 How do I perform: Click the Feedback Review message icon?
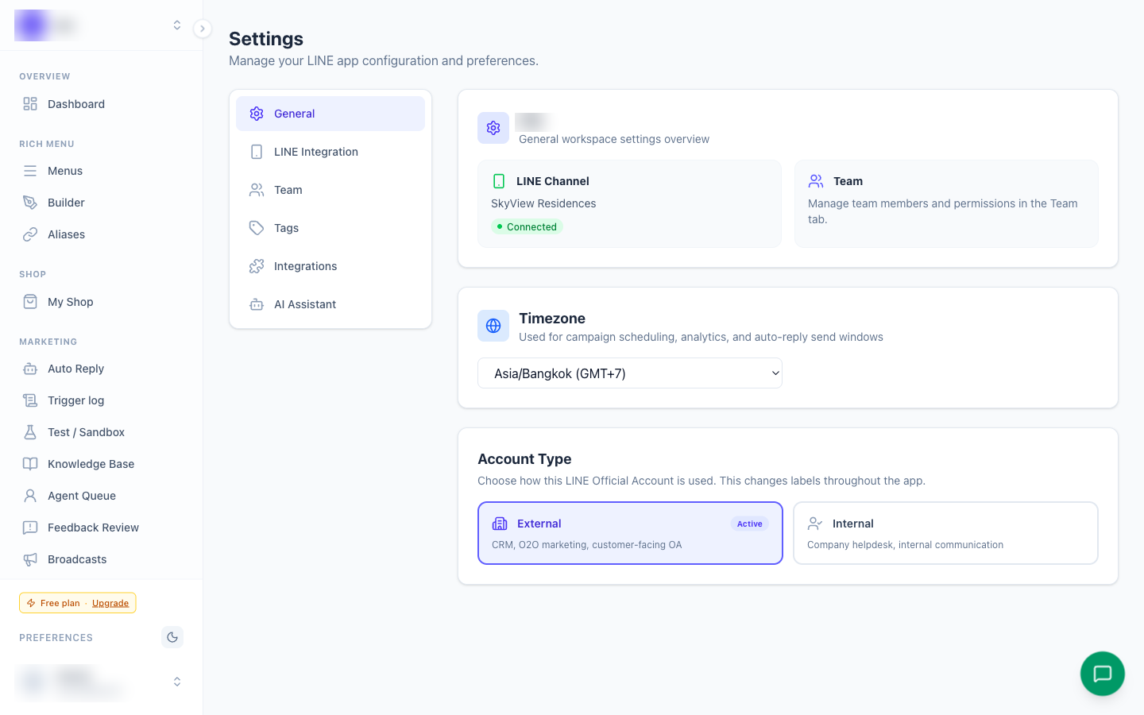coord(30,528)
